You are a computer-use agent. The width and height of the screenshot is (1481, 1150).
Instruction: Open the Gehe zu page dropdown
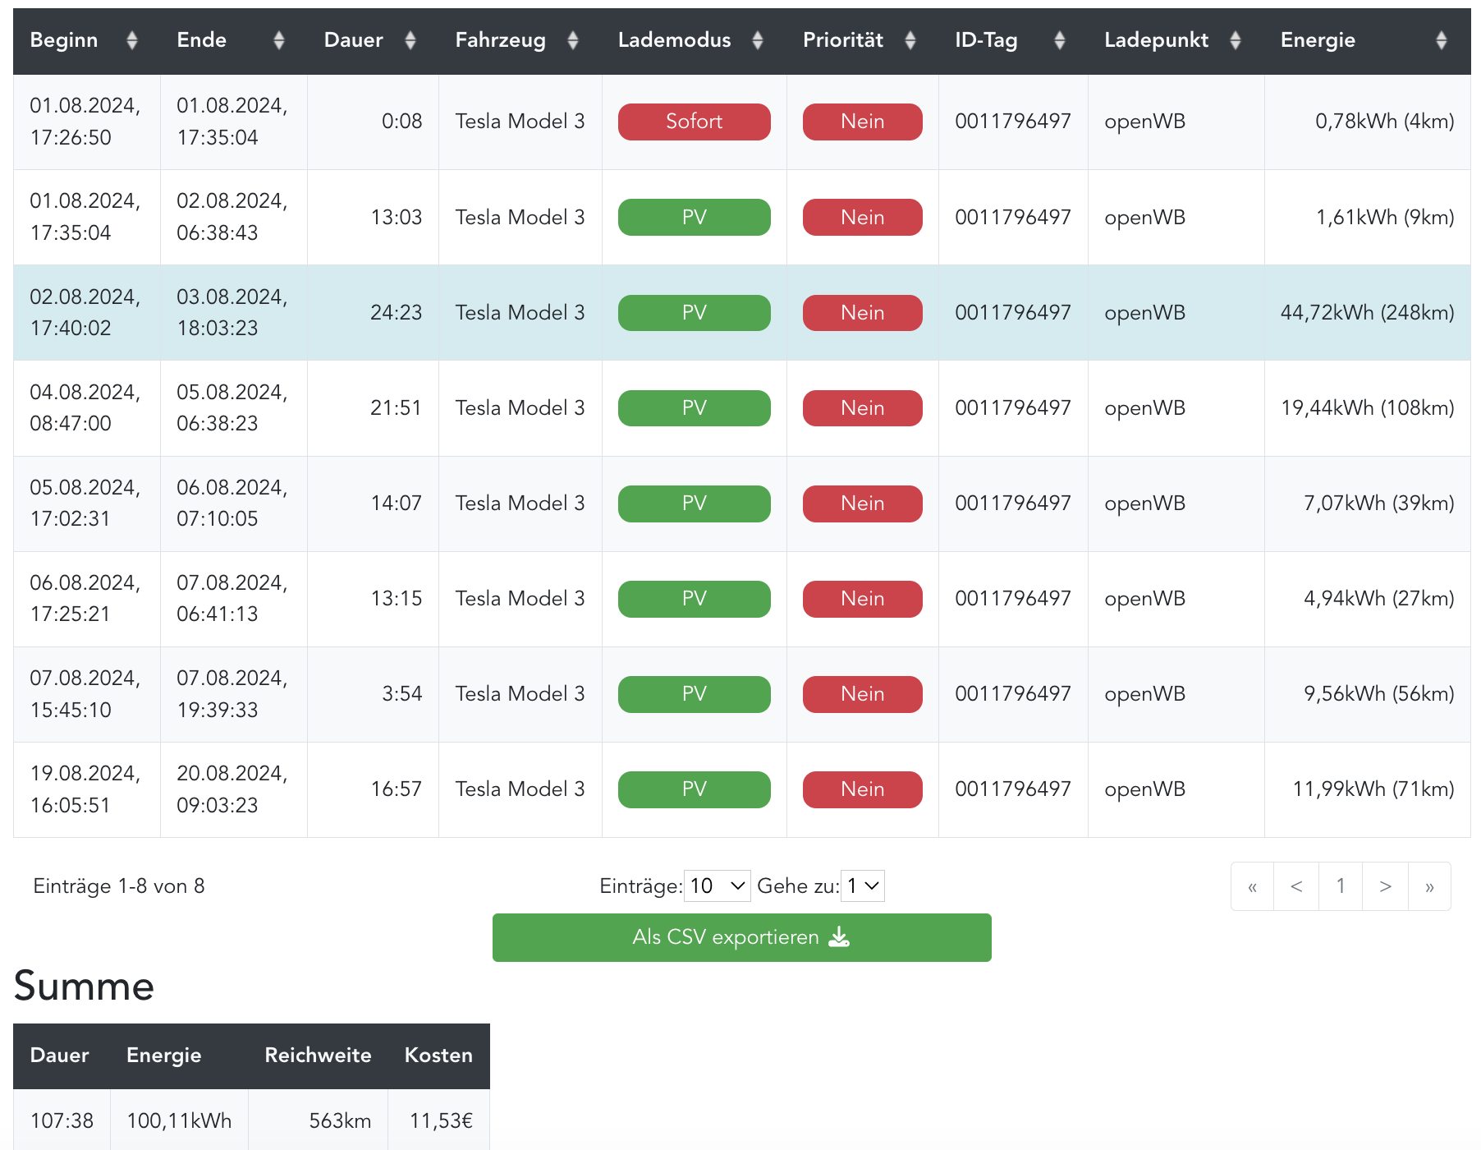[x=862, y=886]
